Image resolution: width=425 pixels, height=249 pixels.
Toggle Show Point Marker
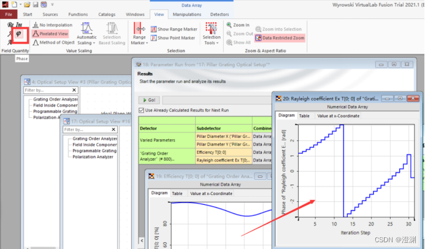coord(173,38)
